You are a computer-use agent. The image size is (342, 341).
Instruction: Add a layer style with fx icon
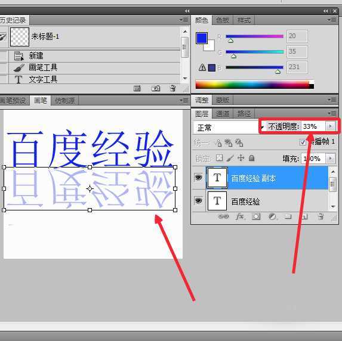pyautogui.click(x=241, y=216)
